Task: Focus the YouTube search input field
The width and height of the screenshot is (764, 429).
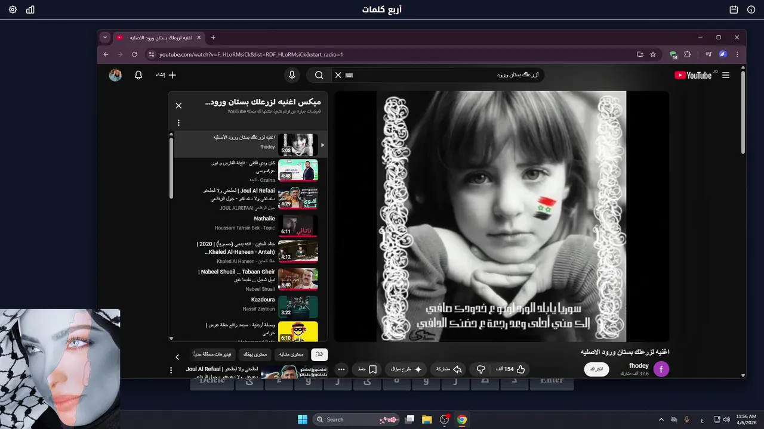Action: pos(448,75)
